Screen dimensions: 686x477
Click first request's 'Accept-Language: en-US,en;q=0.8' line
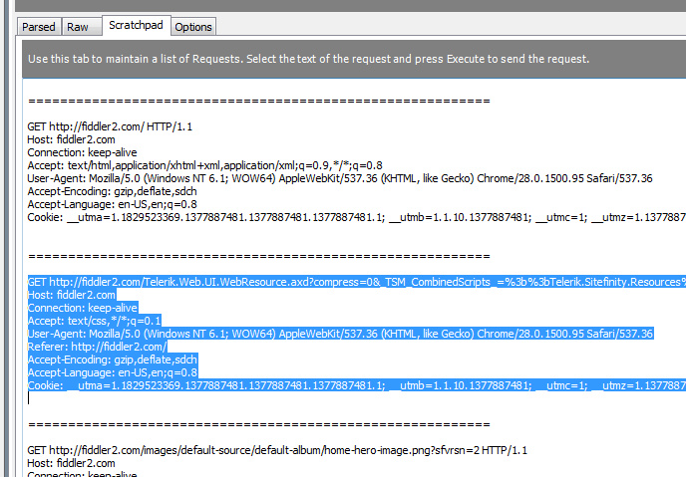pyautogui.click(x=112, y=204)
